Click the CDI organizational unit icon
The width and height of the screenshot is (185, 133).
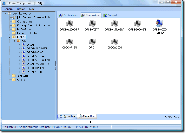point(18,41)
